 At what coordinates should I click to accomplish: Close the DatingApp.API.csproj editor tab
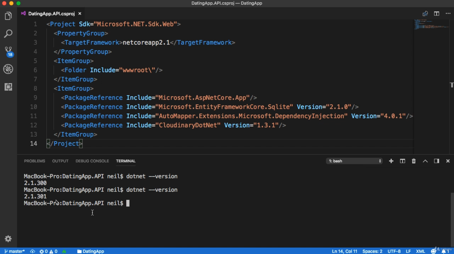coord(80,14)
